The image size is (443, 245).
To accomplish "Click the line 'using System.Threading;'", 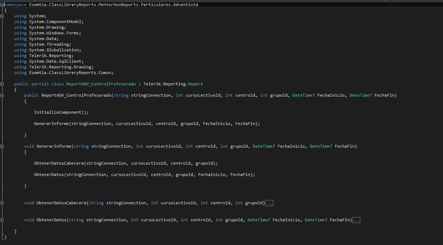I will pyautogui.click(x=43, y=44).
